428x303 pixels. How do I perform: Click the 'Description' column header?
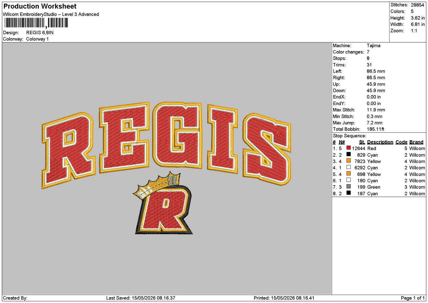pyautogui.click(x=380, y=142)
